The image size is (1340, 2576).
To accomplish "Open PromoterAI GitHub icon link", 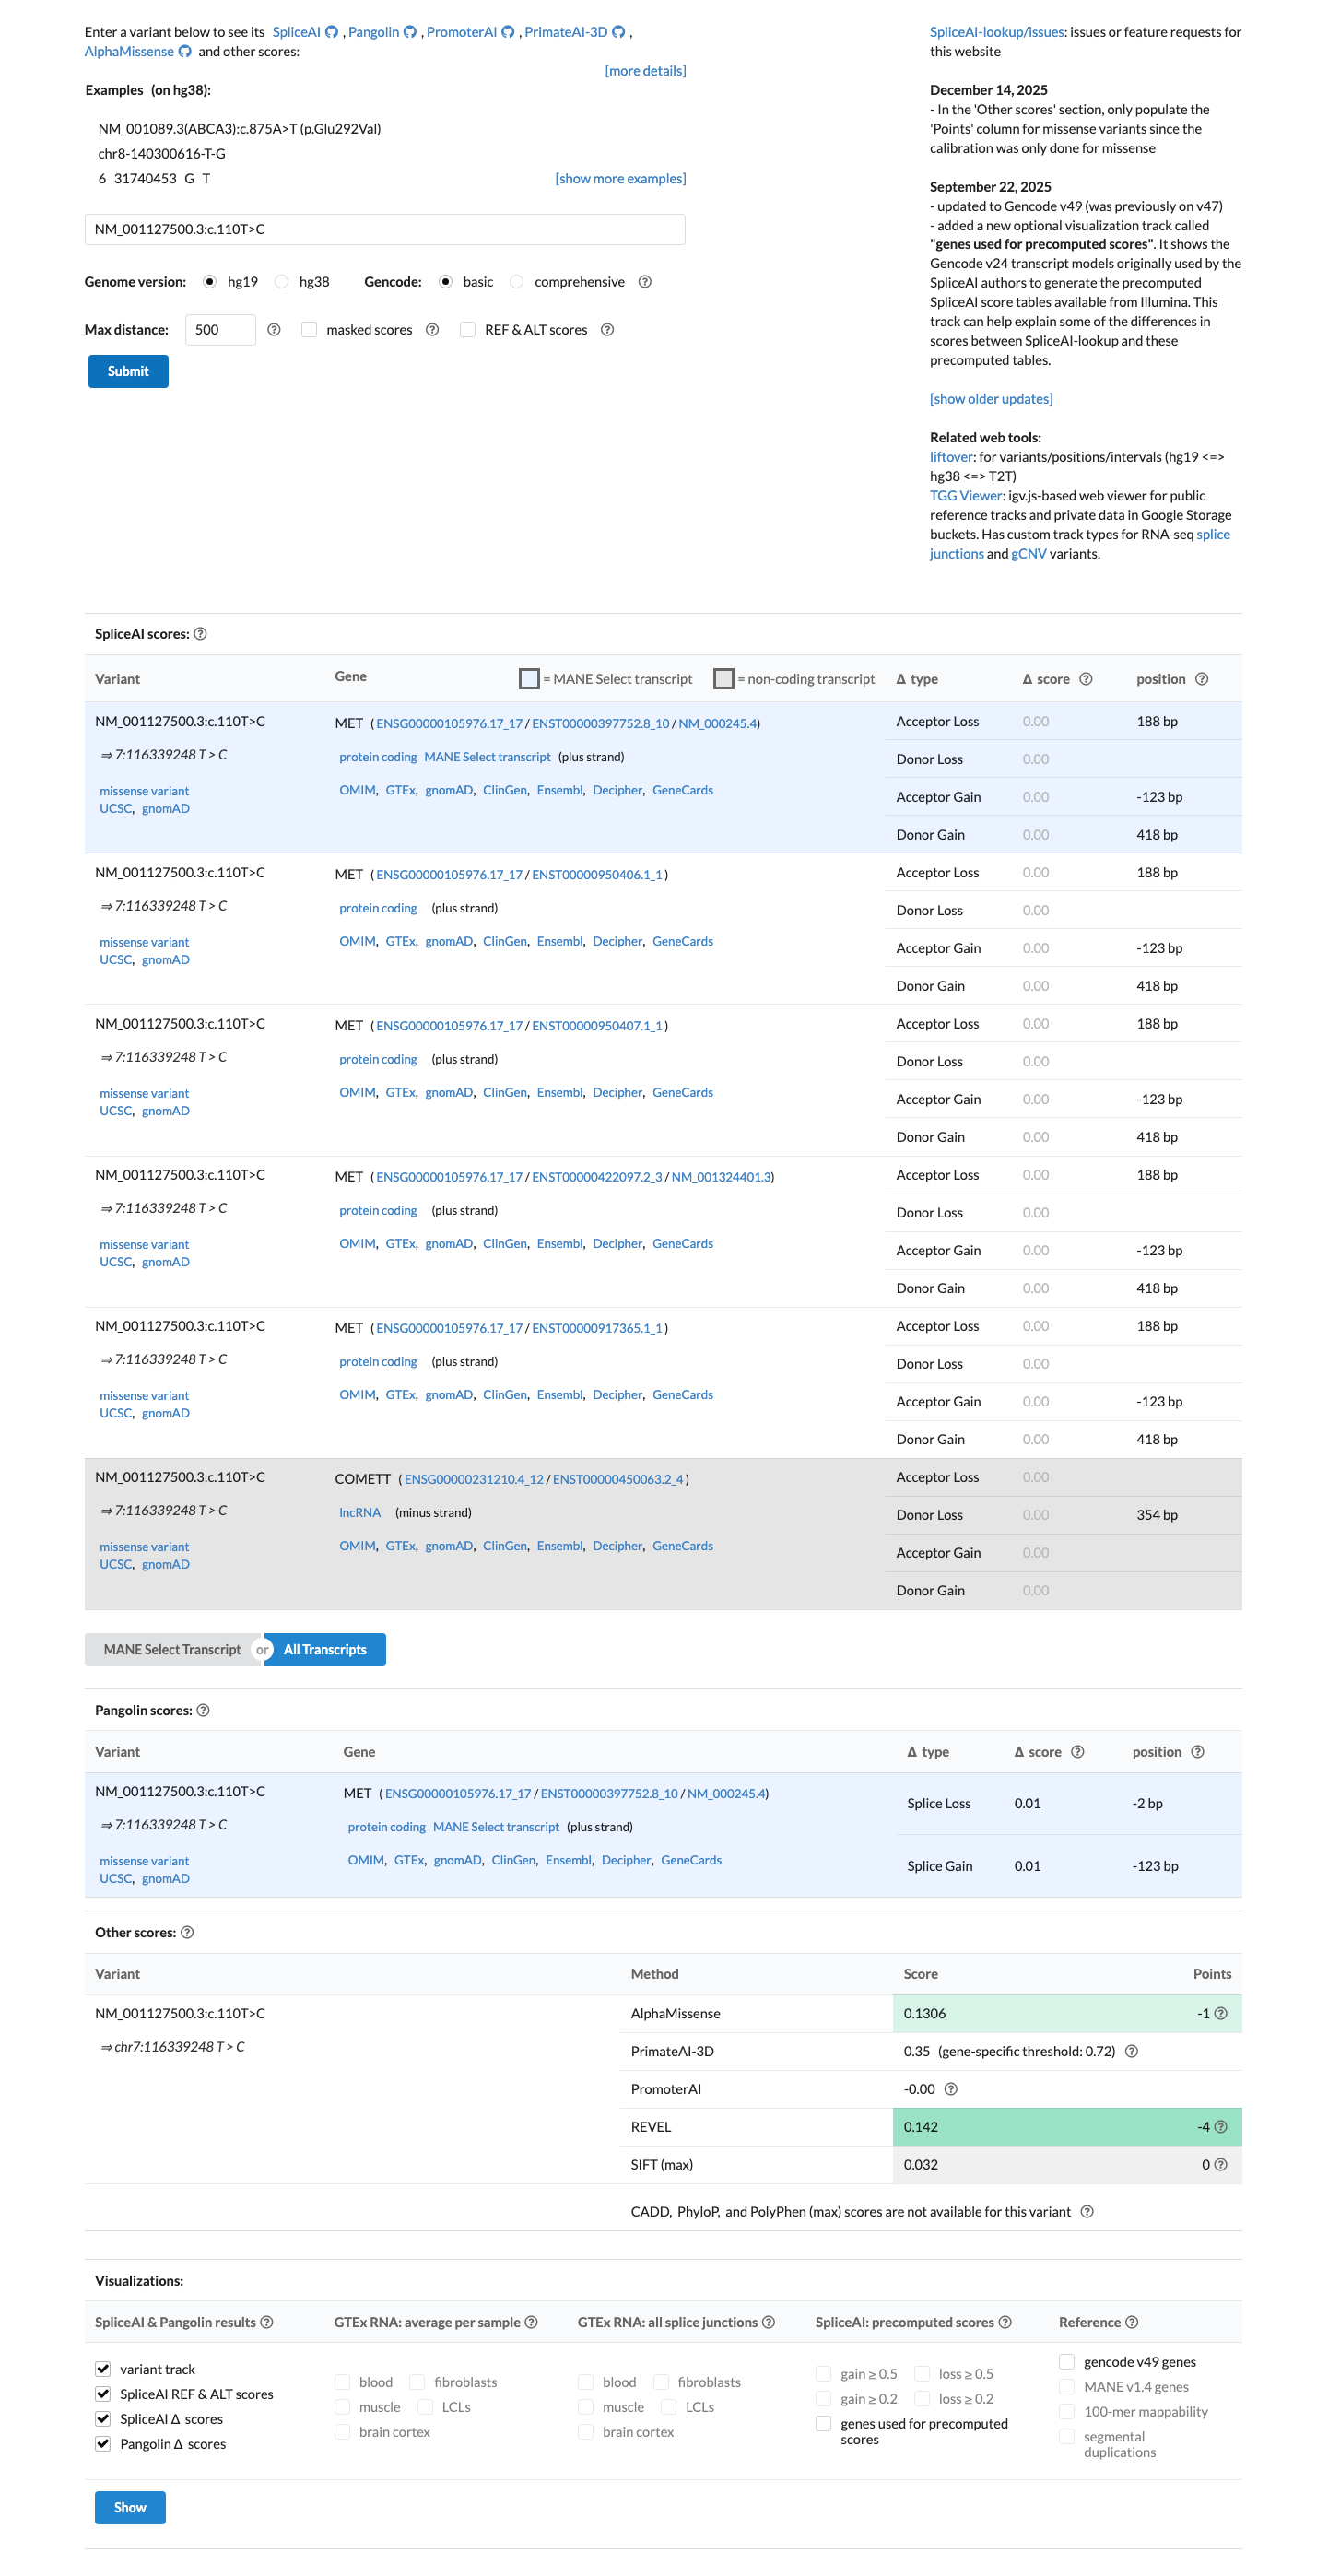I will (508, 32).
